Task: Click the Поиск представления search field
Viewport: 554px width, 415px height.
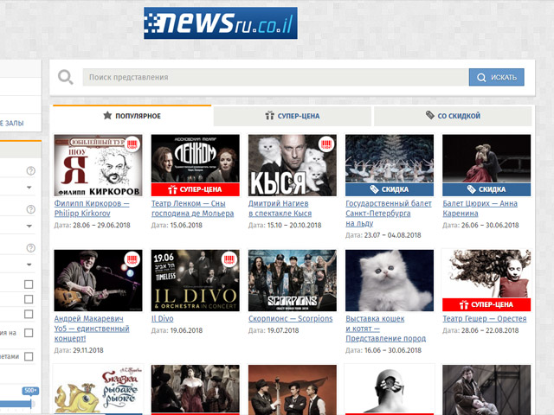Action: point(275,78)
